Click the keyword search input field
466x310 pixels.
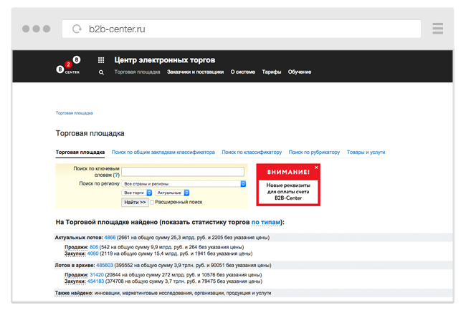pyautogui.click(x=183, y=172)
